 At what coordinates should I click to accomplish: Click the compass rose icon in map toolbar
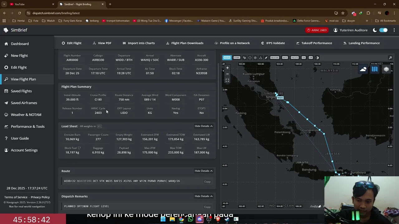click(x=255, y=58)
